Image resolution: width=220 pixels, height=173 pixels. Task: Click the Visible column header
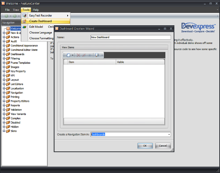[140, 62]
